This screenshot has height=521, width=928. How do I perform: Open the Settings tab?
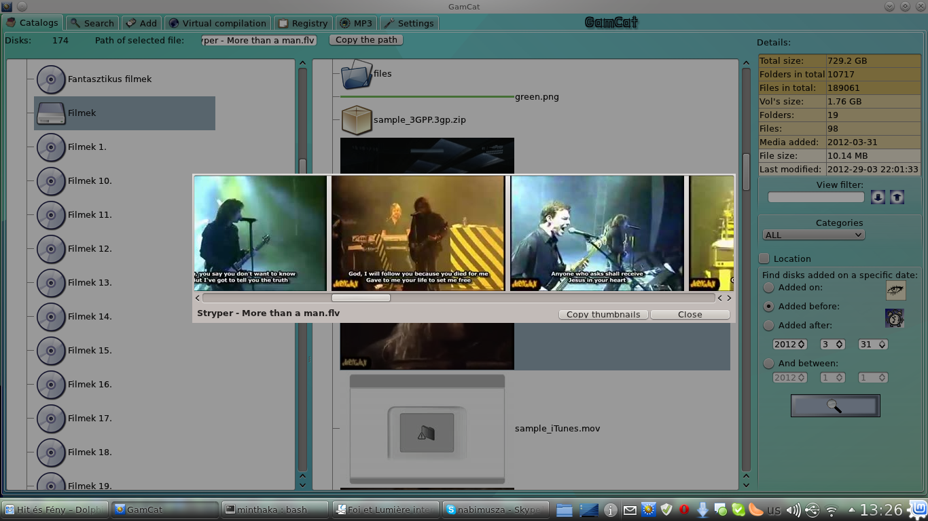pos(409,23)
